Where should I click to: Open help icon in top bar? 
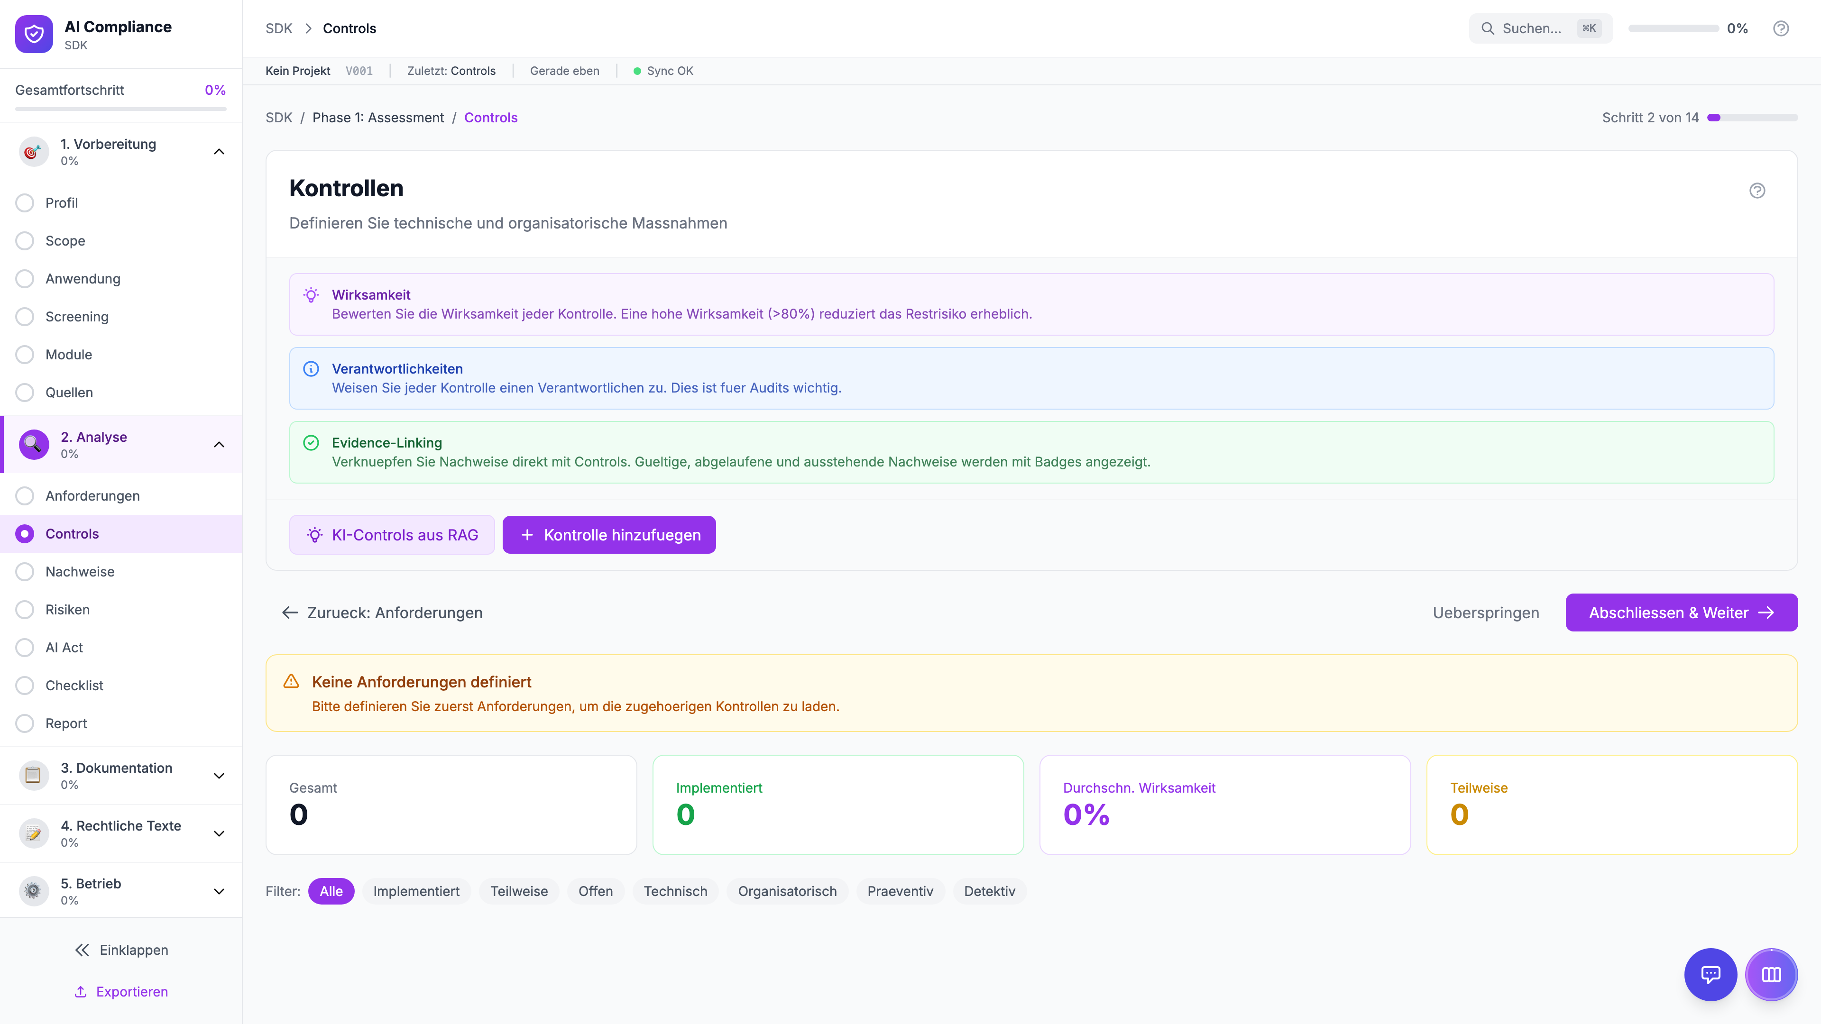click(1781, 28)
